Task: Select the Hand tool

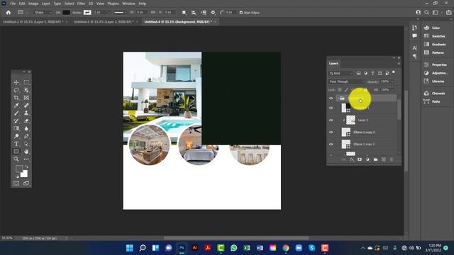Action: [26, 152]
